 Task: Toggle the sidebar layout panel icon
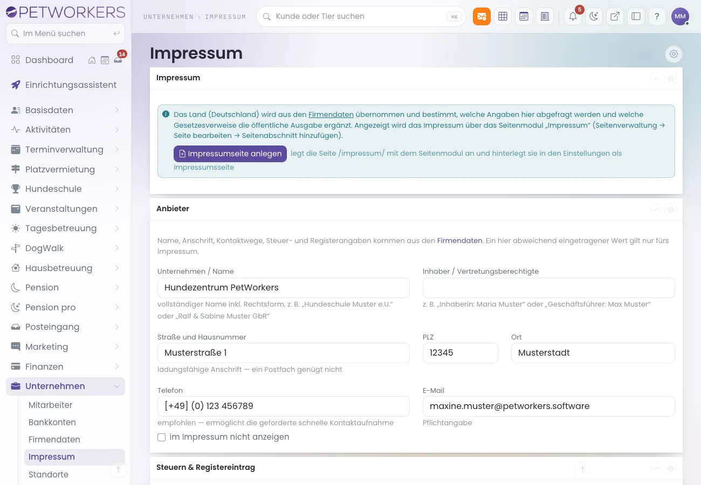(636, 16)
